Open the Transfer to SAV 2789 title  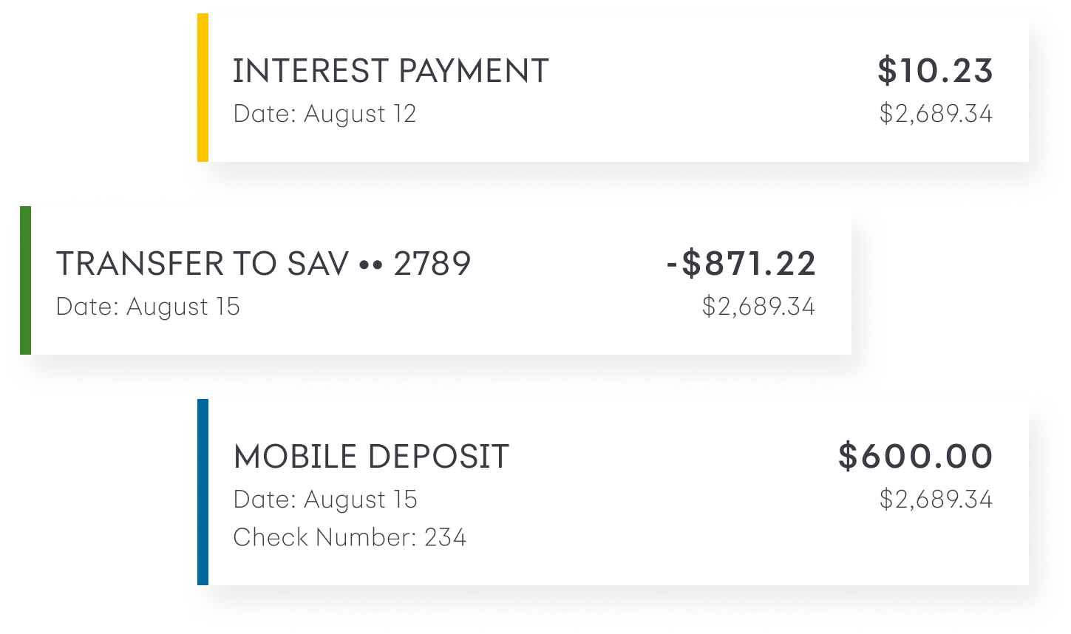[x=263, y=264]
